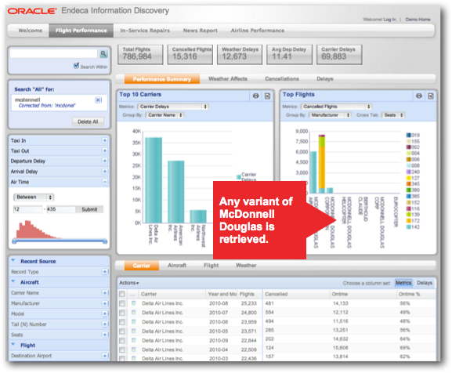Open the Seats cross tab dropdown
The height and width of the screenshot is (373, 452).
(x=393, y=115)
